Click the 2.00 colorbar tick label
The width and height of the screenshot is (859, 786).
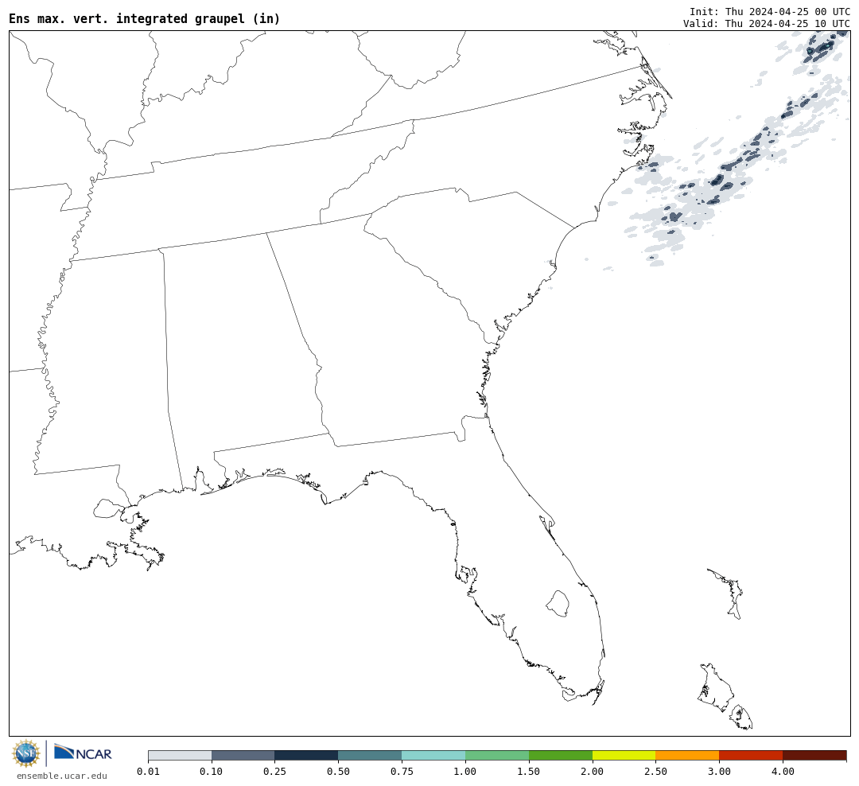[x=593, y=771]
